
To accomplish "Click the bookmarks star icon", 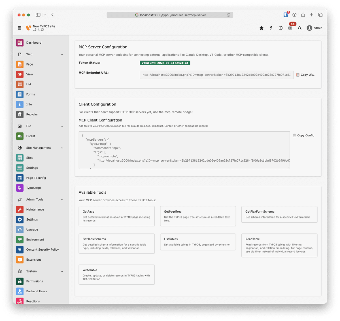I will point(262,28).
